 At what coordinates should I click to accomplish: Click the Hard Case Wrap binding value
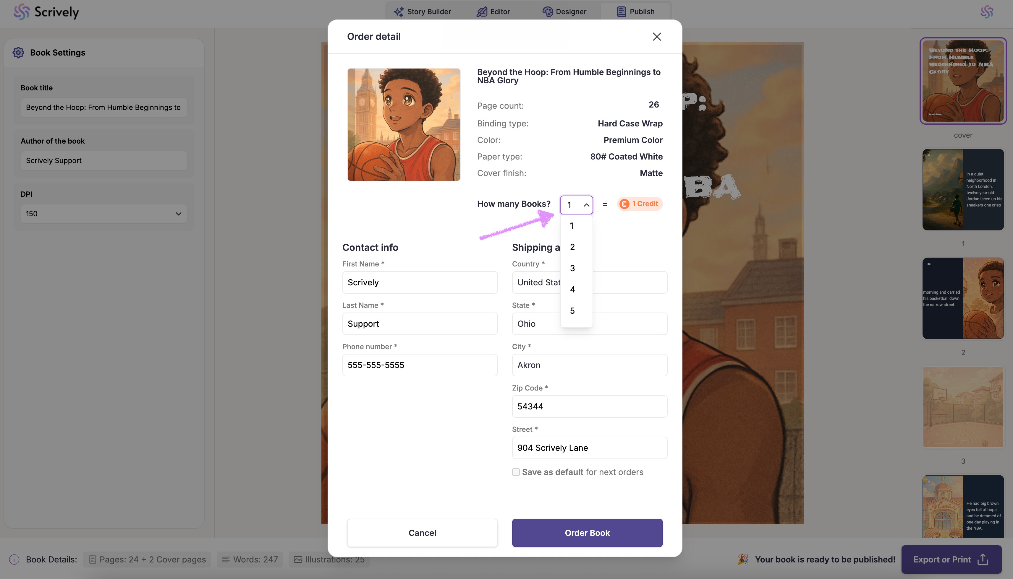[x=630, y=124]
